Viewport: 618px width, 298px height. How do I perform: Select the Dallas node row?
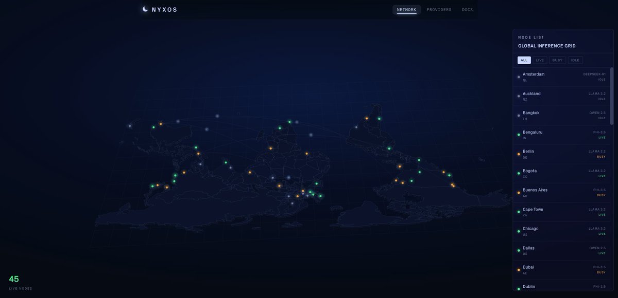tap(561, 251)
